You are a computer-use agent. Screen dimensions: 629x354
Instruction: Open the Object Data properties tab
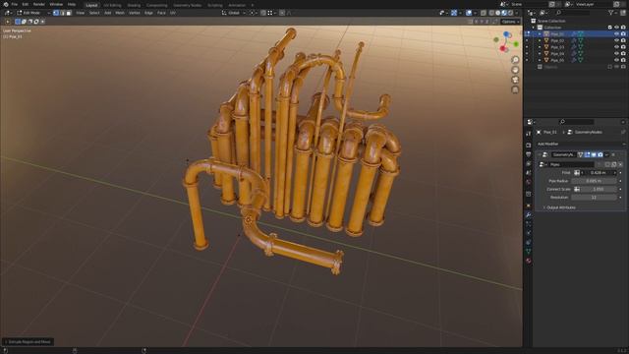tap(529, 252)
